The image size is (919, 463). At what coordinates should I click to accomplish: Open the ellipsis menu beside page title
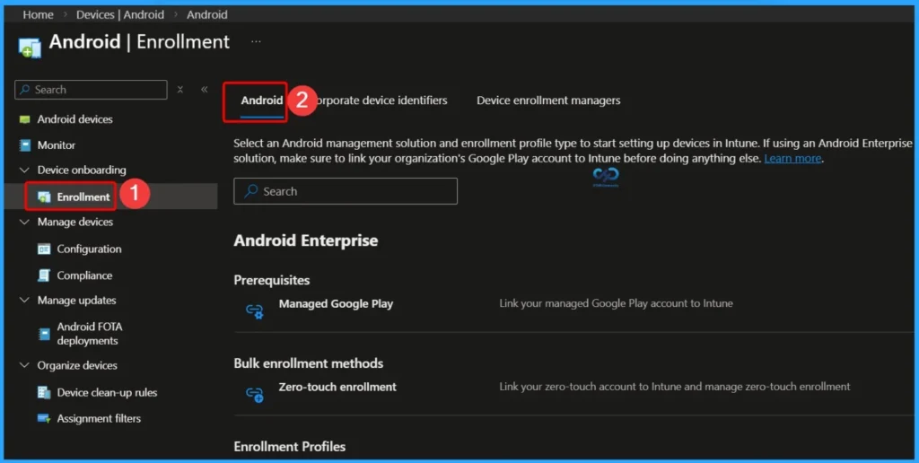[256, 41]
